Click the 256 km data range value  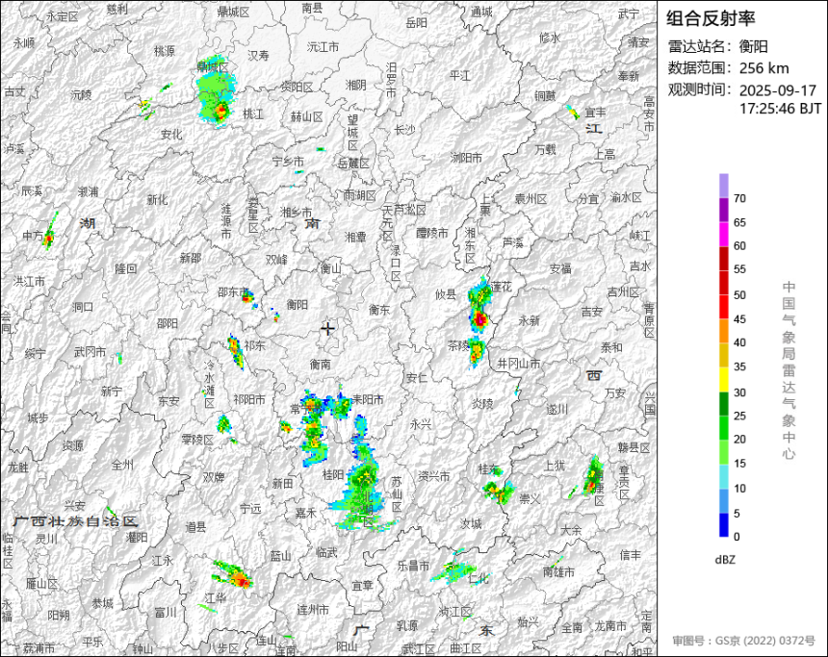pyautogui.click(x=763, y=68)
